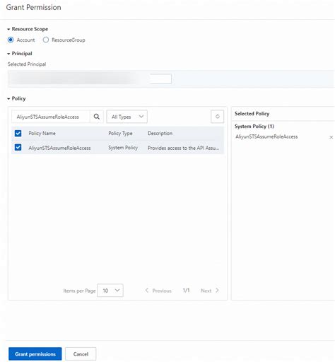Click the Grant permissions button
This screenshot has height=362, width=335.
(x=35, y=354)
